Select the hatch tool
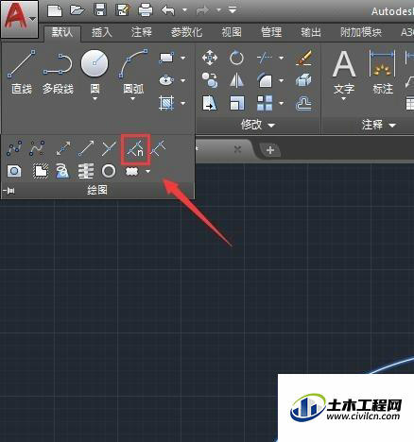Image resolution: width=414 pixels, height=442 pixels. 166,103
